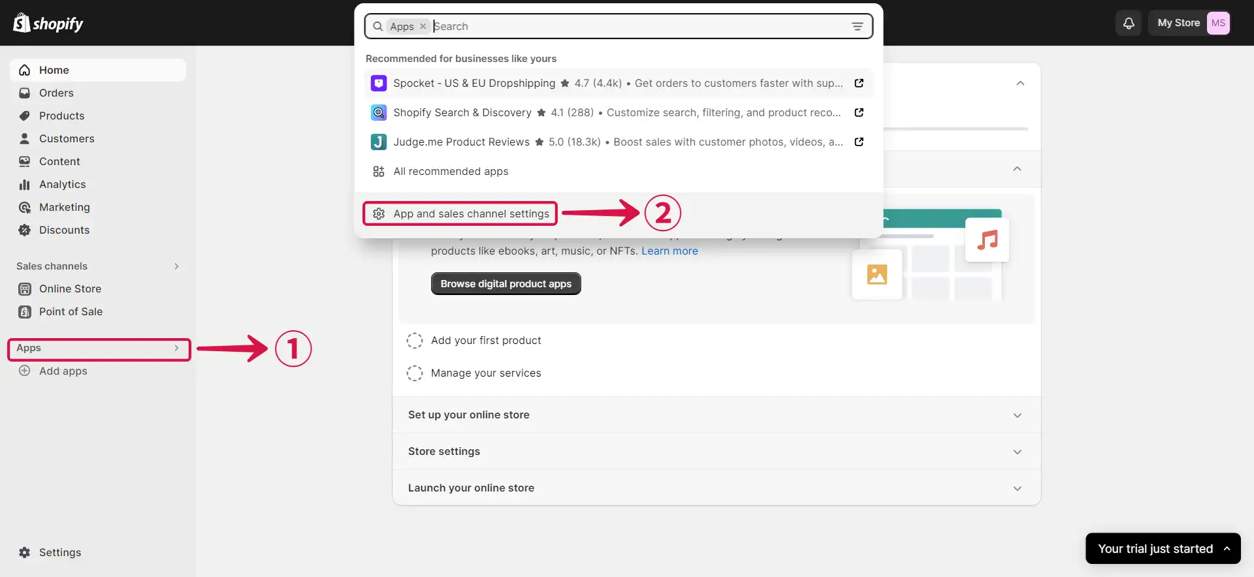
Task: Open Analytics page
Action: (98, 185)
